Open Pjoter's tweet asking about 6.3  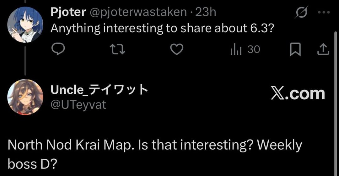click(x=163, y=29)
